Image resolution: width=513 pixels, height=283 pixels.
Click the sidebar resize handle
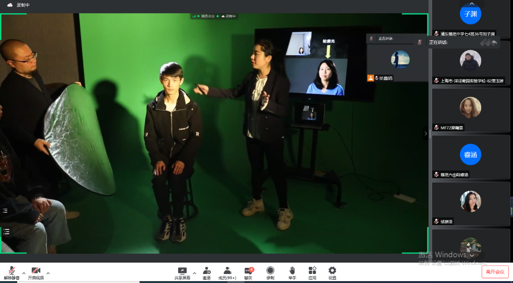pyautogui.click(x=430, y=134)
